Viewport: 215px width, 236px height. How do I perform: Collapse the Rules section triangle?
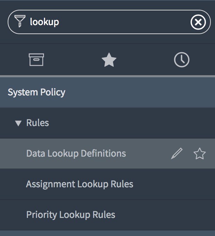pyautogui.click(x=18, y=123)
